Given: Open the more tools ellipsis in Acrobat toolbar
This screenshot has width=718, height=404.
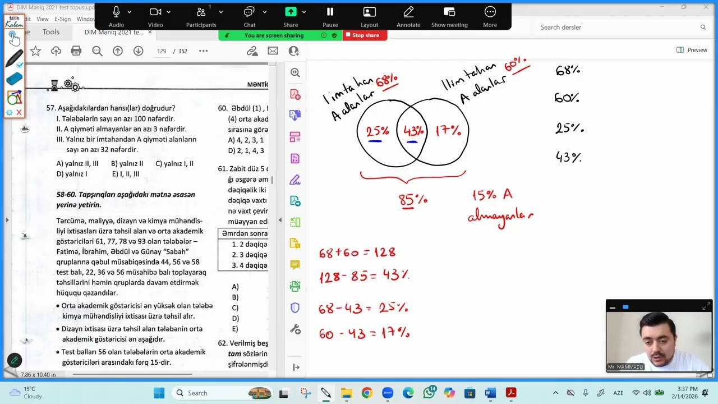Looking at the screenshot, I should (x=204, y=51).
